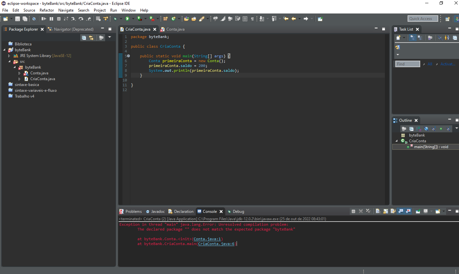Open Package Explorer View Menu arrow

coord(110,37)
